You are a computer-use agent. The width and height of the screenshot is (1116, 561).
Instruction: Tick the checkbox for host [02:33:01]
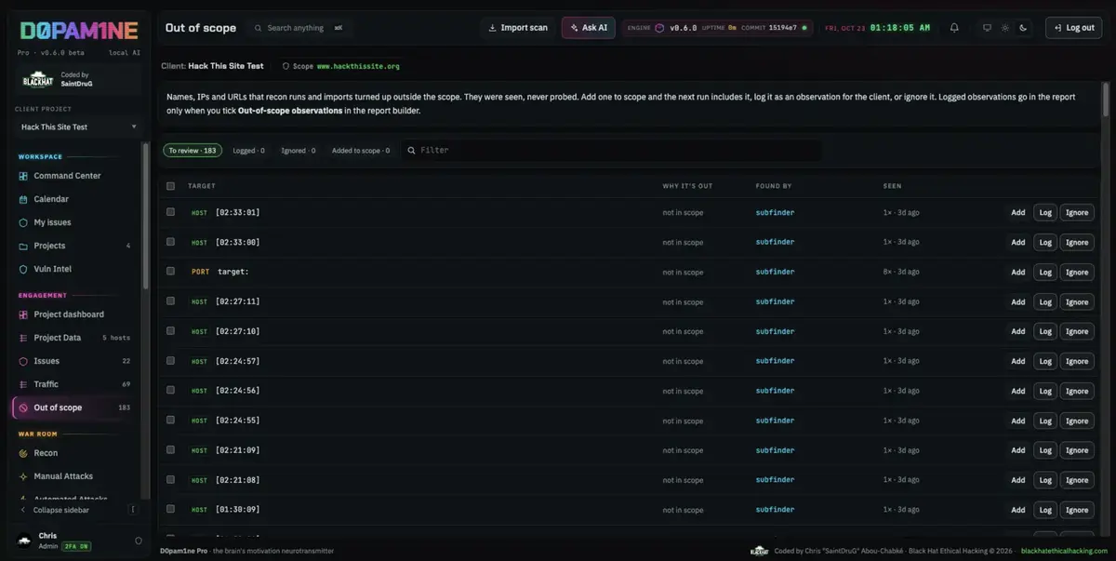170,212
